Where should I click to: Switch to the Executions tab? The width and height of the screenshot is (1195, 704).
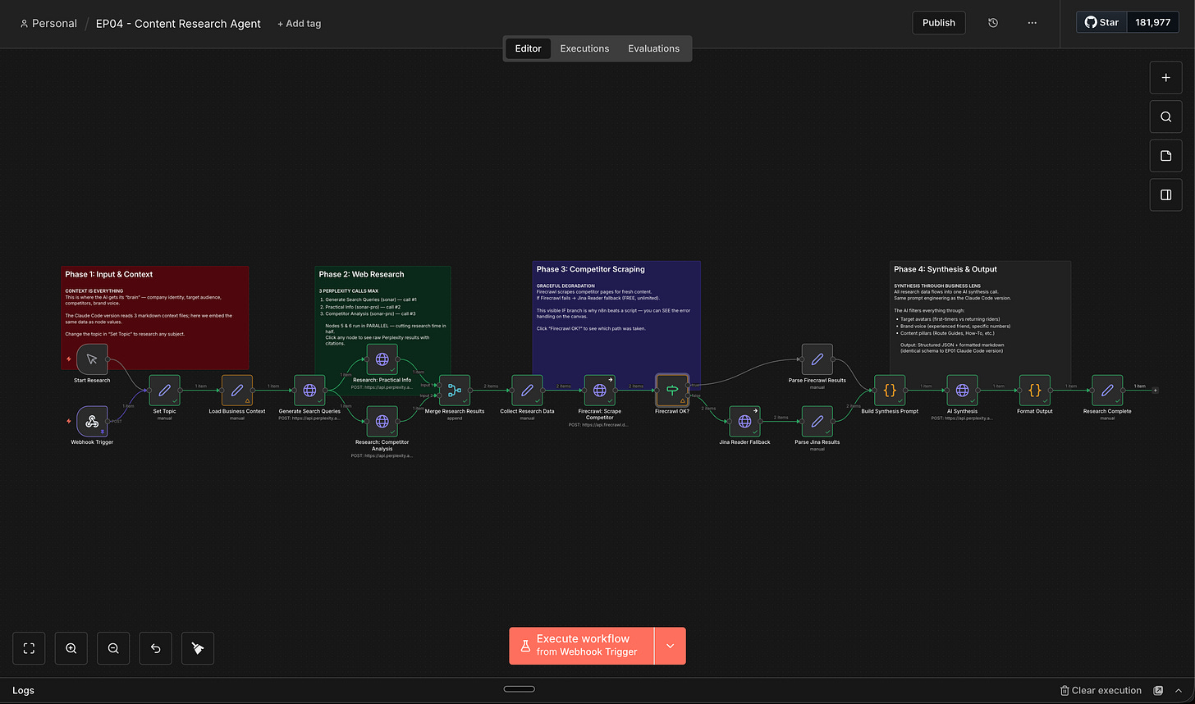pos(584,48)
